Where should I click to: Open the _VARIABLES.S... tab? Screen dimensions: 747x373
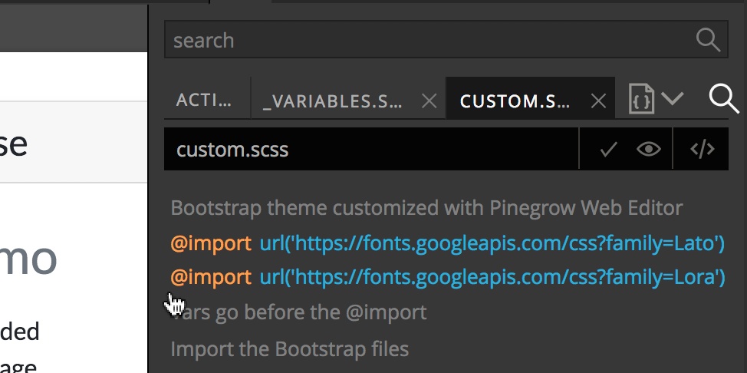(x=332, y=101)
